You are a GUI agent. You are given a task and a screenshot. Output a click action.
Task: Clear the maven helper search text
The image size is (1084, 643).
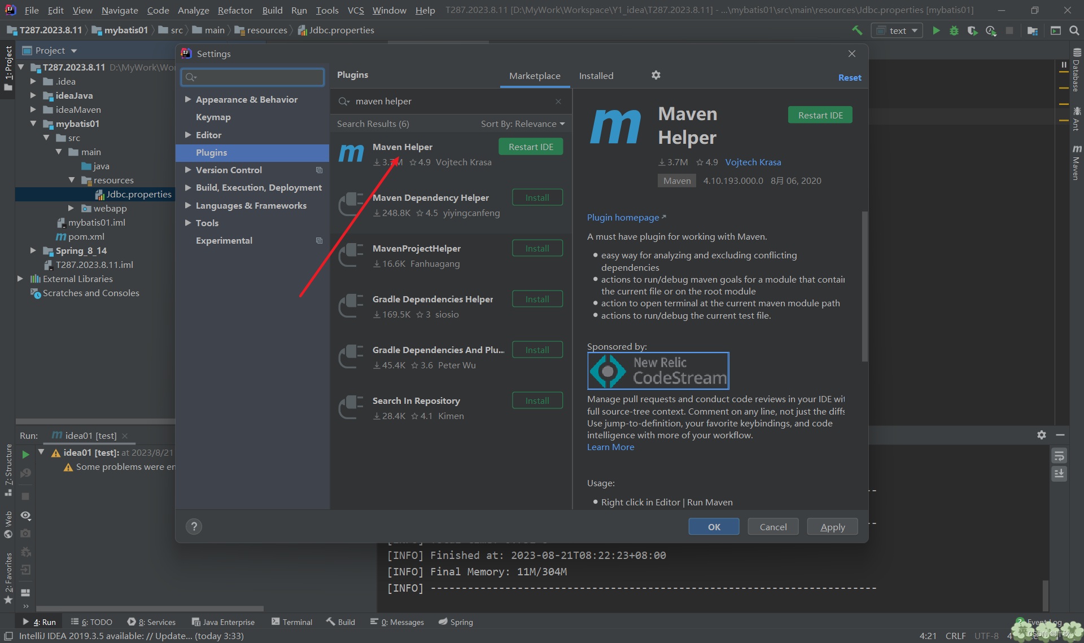[x=558, y=102]
